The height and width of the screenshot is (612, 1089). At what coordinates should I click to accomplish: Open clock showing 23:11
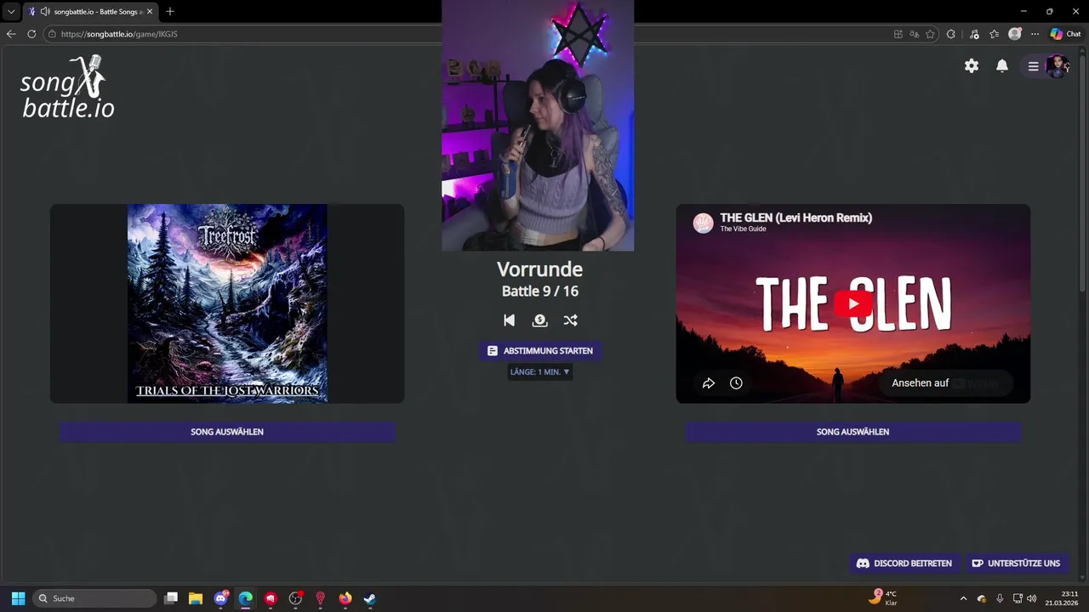tap(1062, 598)
